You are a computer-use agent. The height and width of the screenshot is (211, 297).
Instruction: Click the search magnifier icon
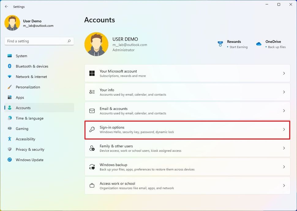[x=69, y=41]
